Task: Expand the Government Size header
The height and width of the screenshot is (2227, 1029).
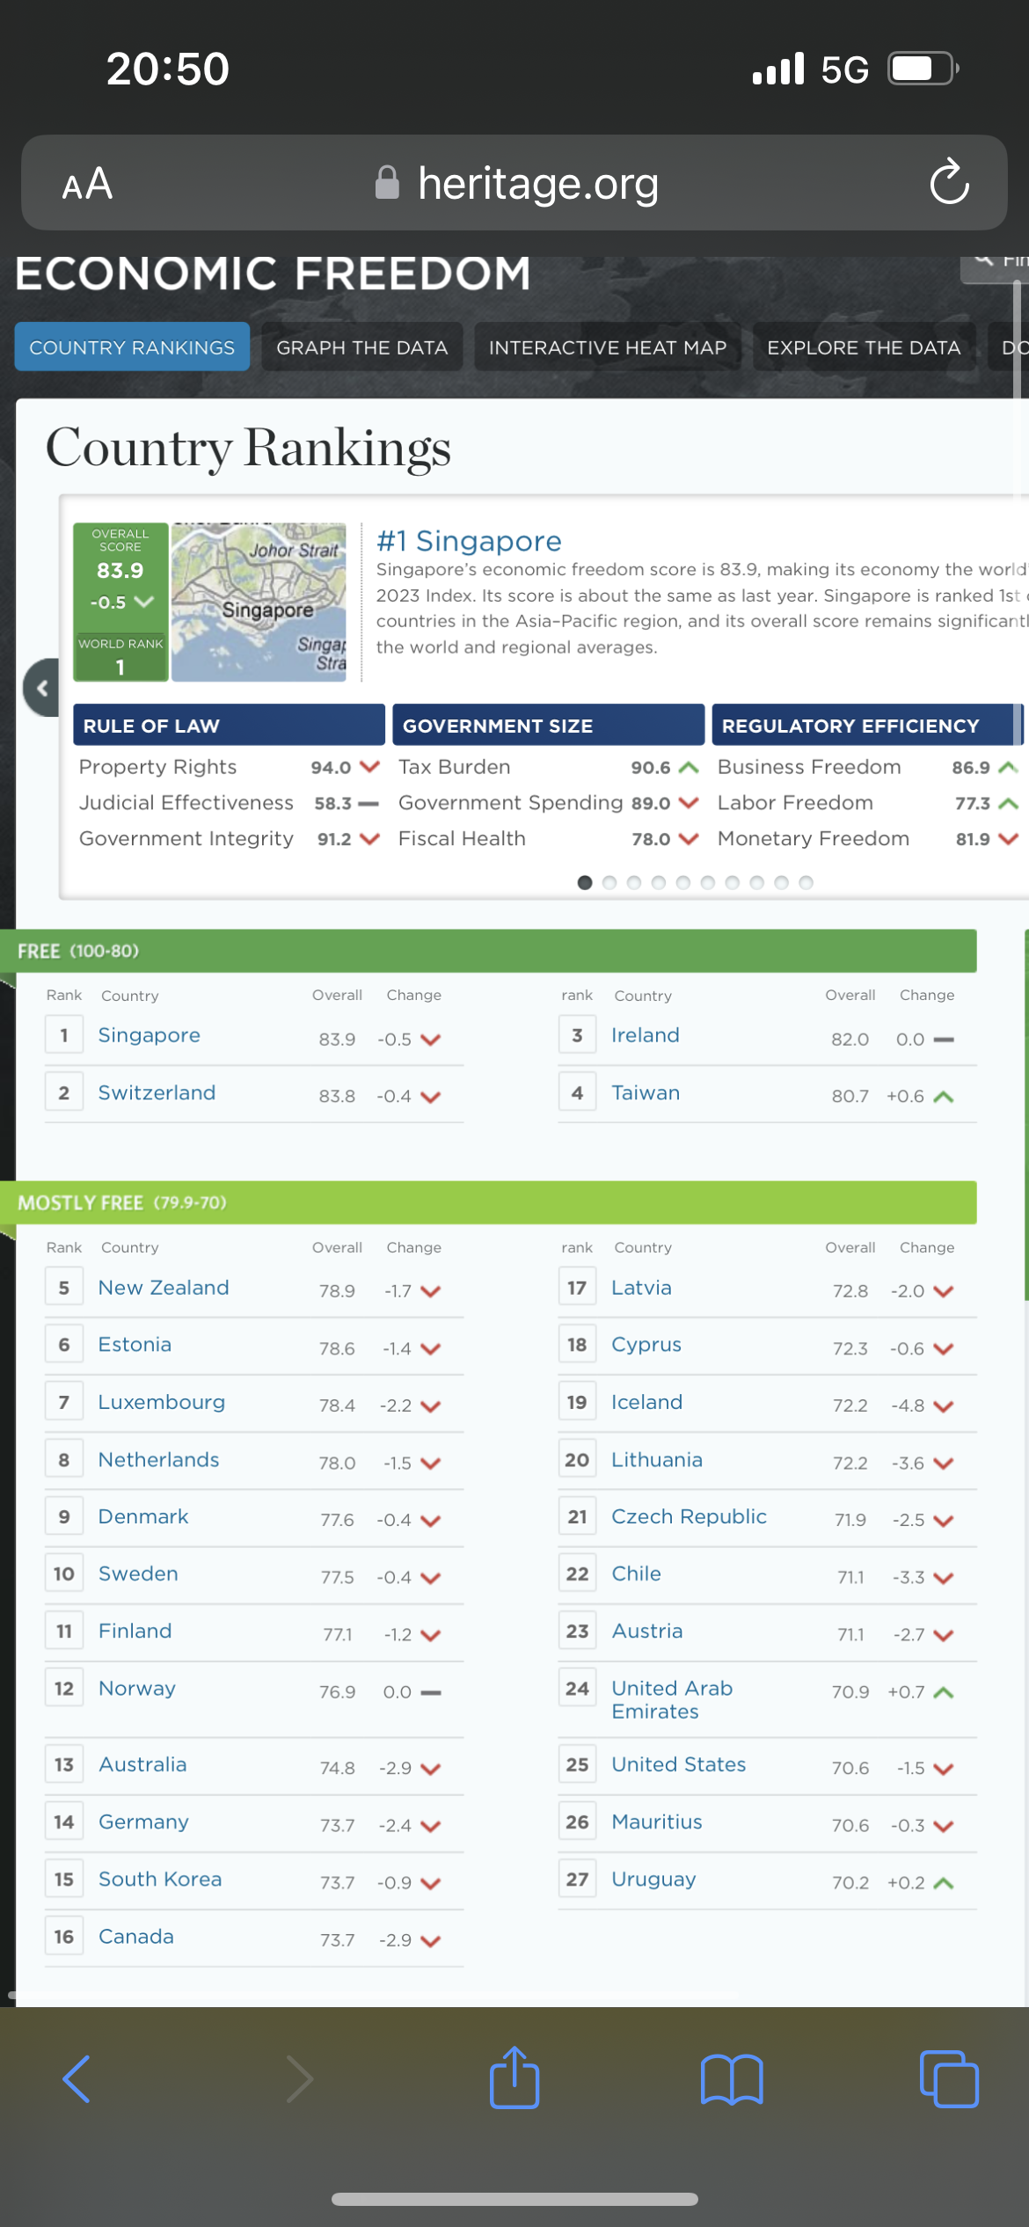Action: [x=548, y=726]
